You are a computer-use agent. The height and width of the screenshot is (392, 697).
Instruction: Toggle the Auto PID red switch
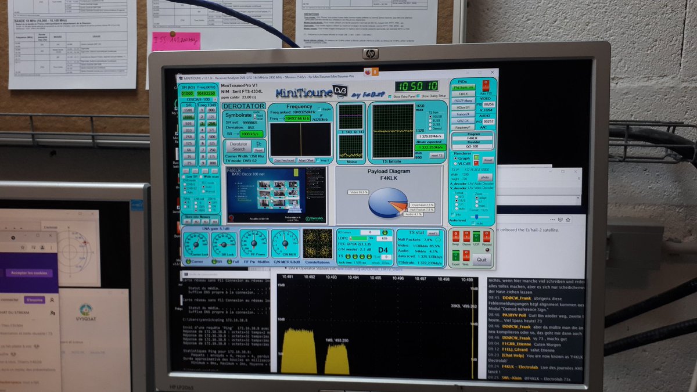[x=487, y=85]
